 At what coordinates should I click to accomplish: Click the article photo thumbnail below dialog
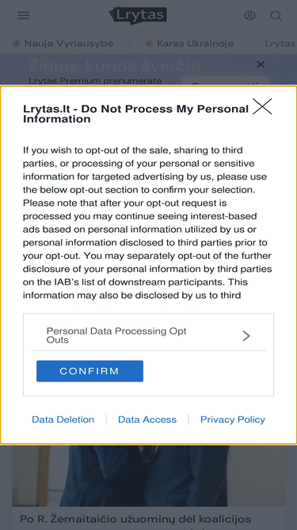pyautogui.click(x=149, y=476)
